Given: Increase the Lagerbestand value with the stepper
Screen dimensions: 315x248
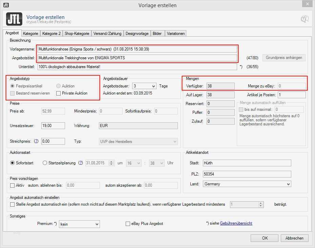Looking at the screenshot, I should click(260, 203).
